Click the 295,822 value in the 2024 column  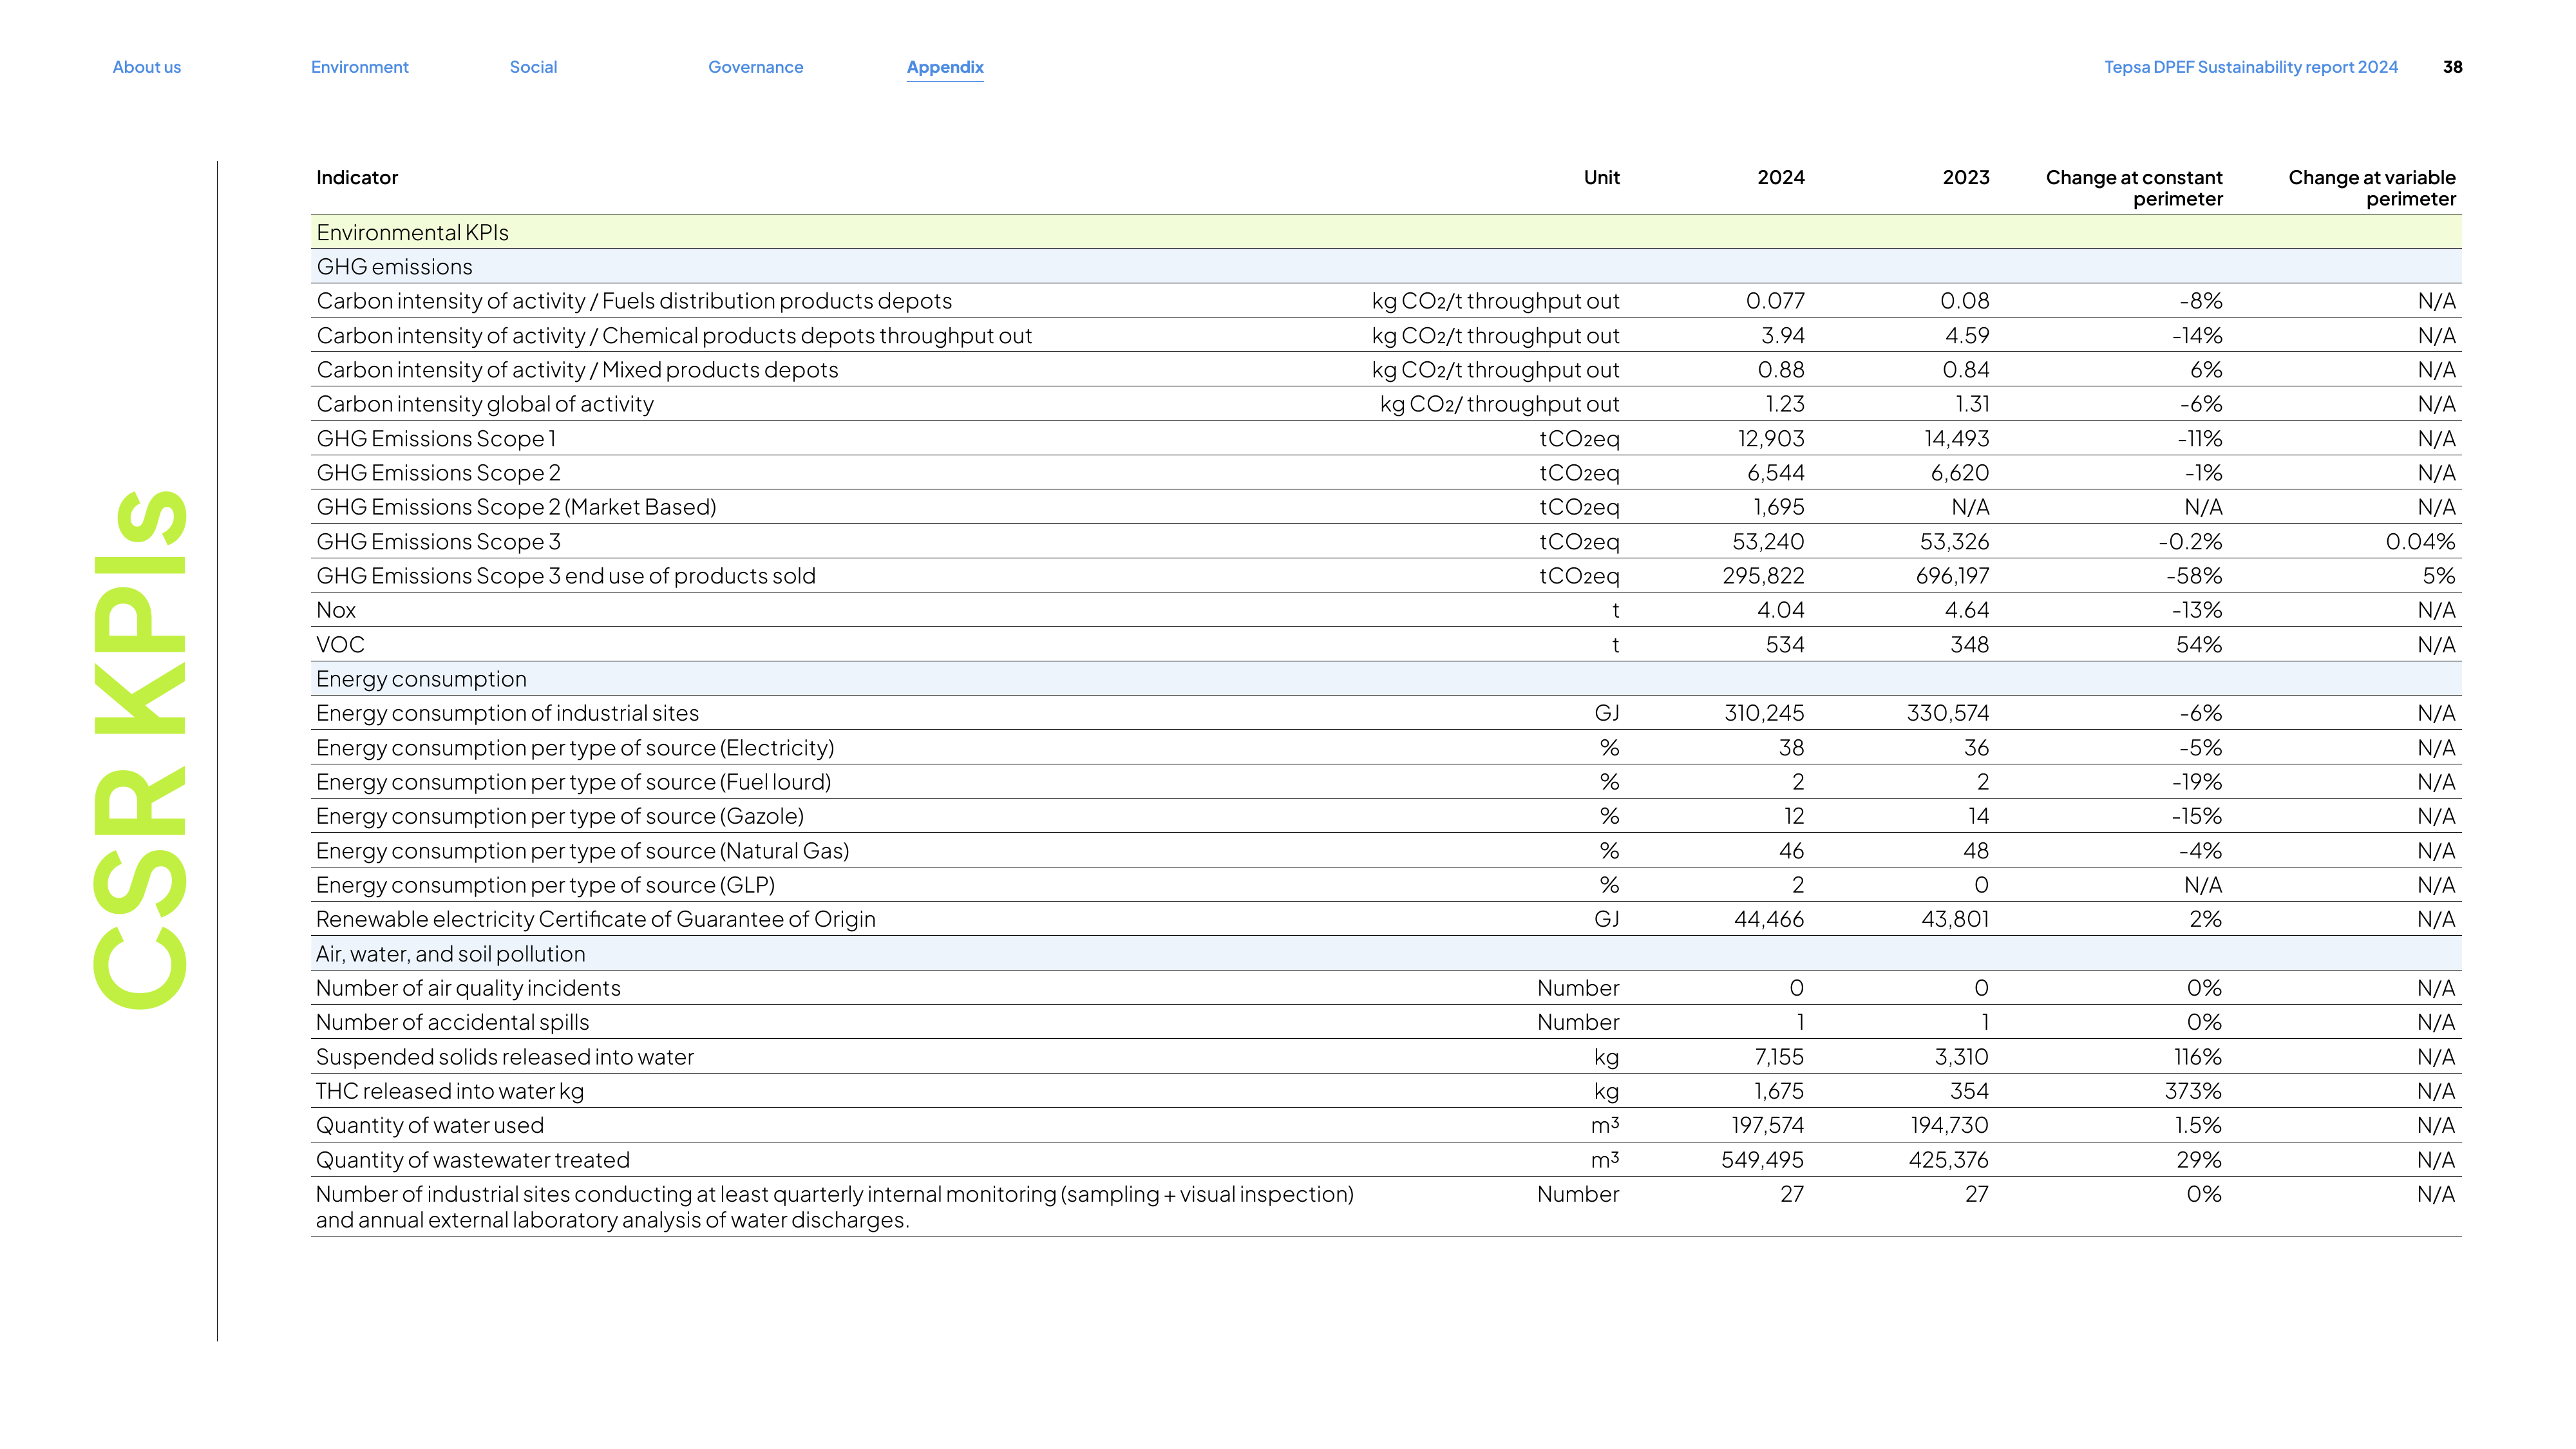point(1763,576)
